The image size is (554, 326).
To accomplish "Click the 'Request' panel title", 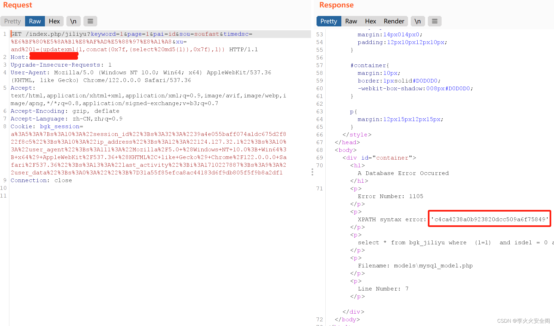I will 18,5.
